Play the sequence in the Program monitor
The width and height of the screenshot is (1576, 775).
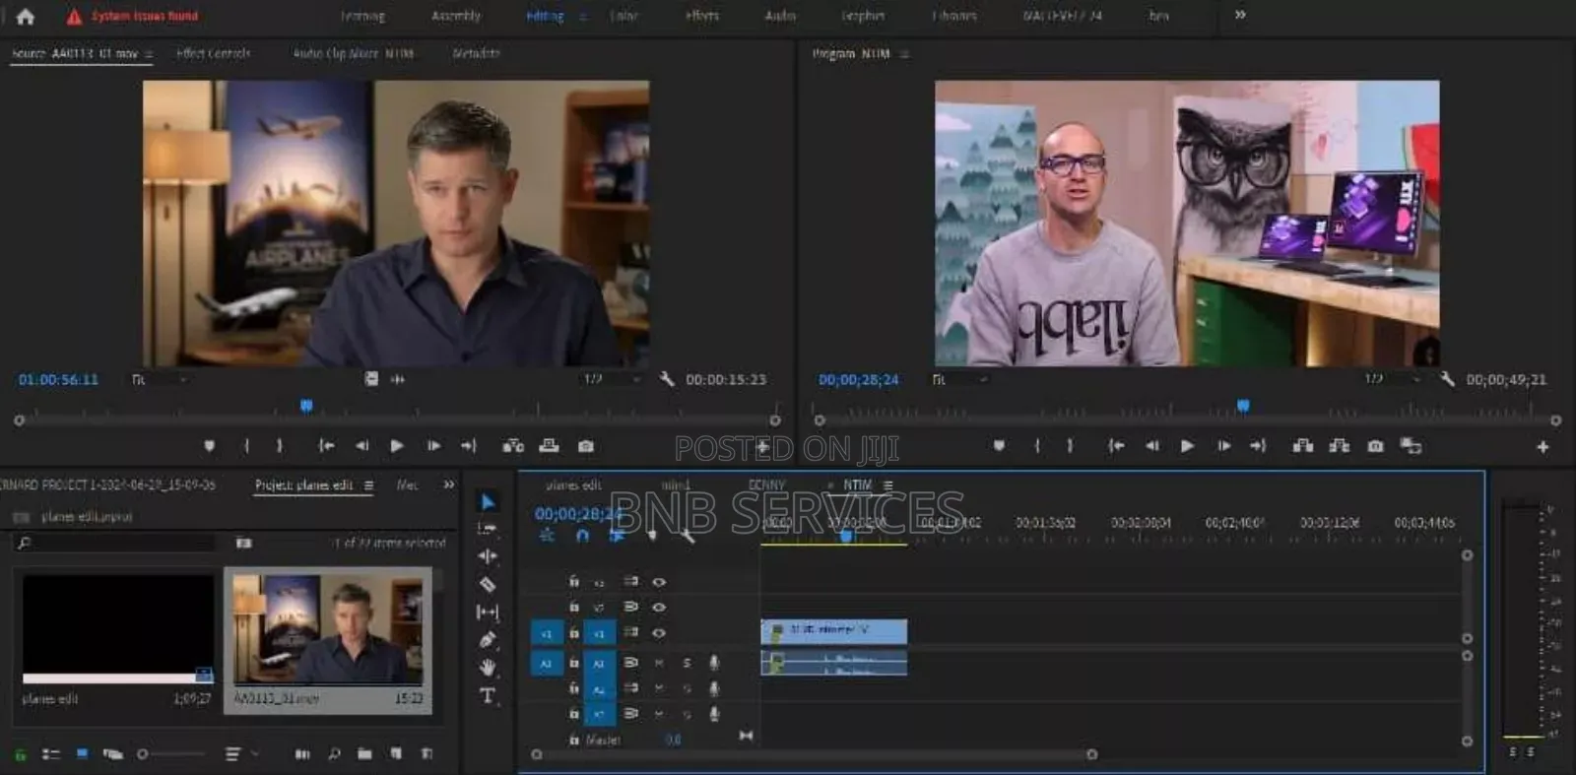click(1187, 446)
